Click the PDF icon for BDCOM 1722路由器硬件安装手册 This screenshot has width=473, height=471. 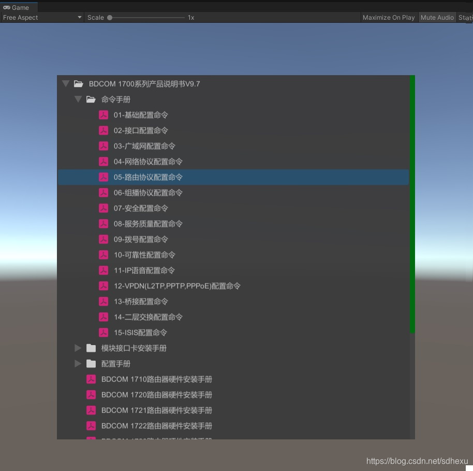pyautogui.click(x=91, y=426)
